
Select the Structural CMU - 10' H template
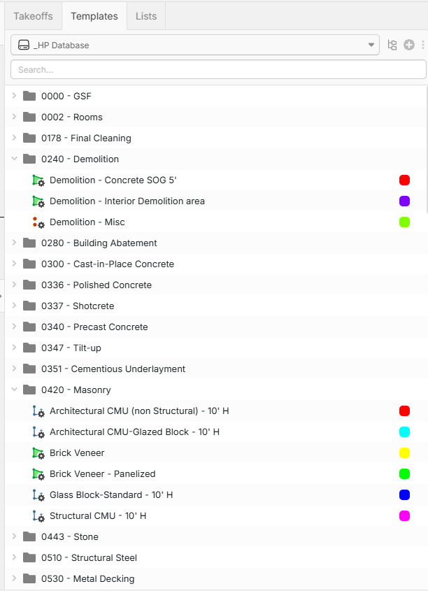click(x=98, y=516)
